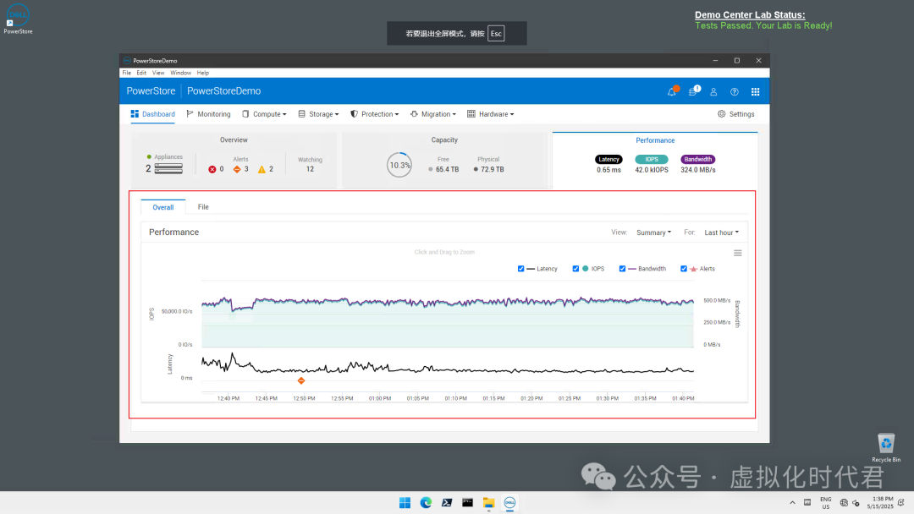
Task: Click the Watching count 12
Action: [x=310, y=169]
